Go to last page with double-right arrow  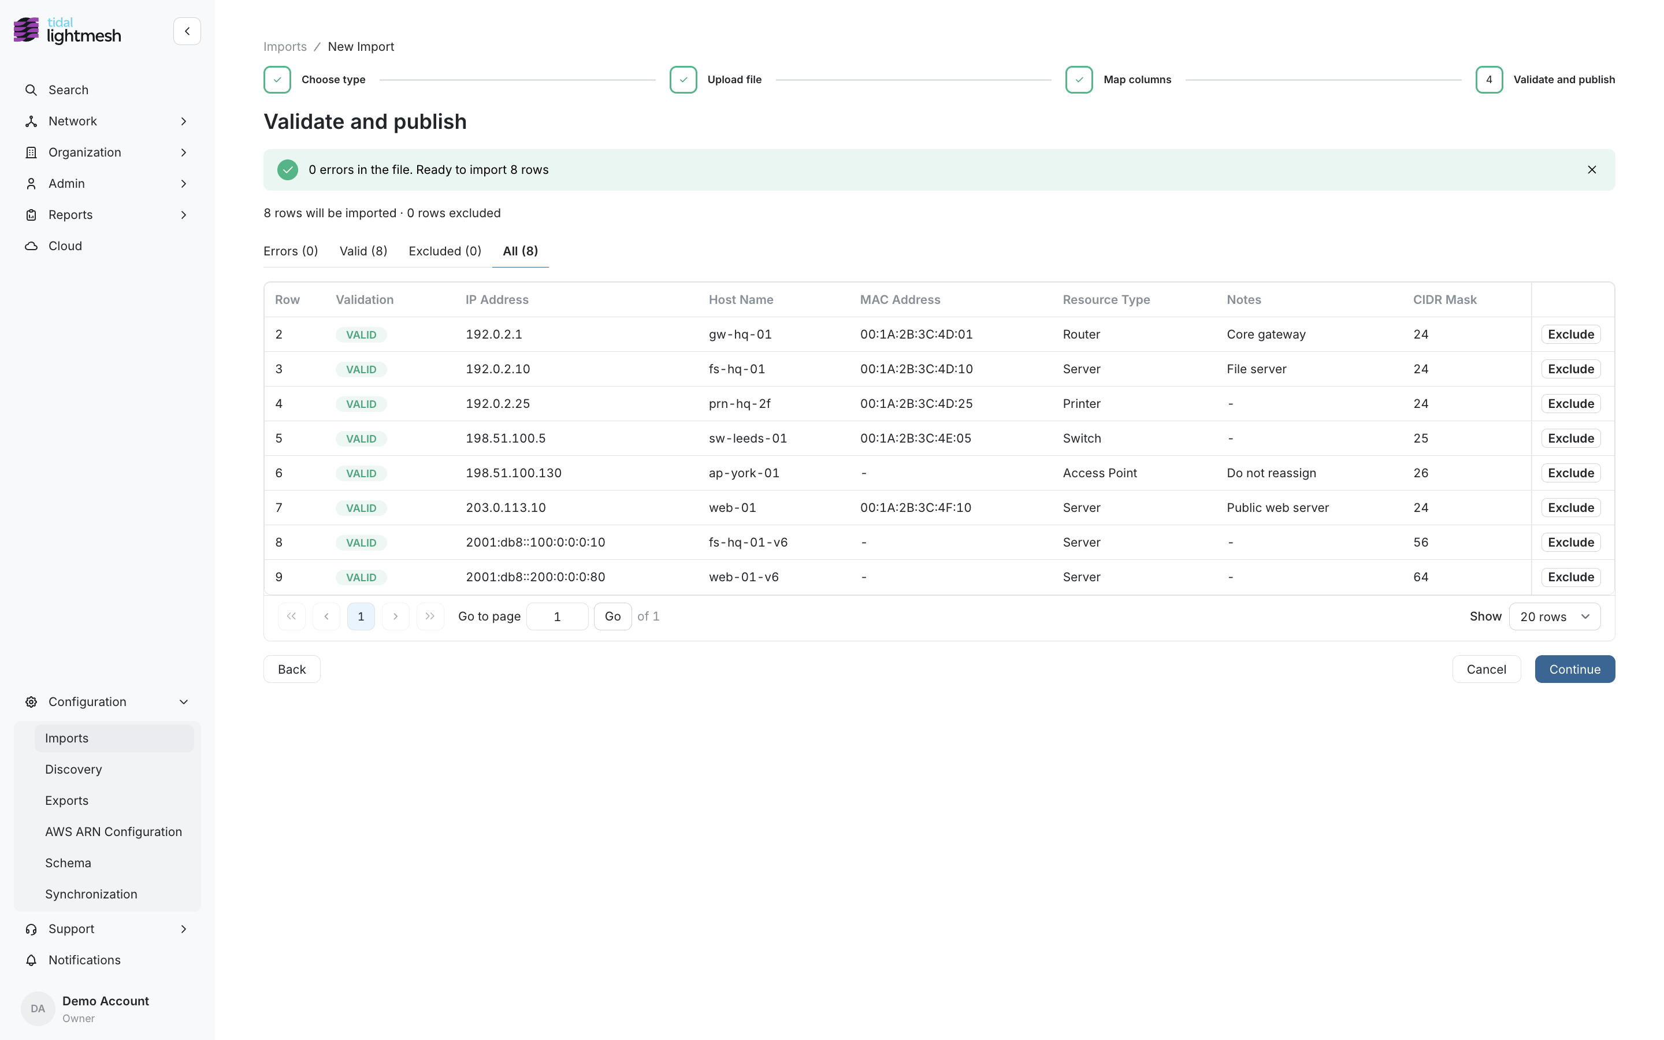click(430, 616)
